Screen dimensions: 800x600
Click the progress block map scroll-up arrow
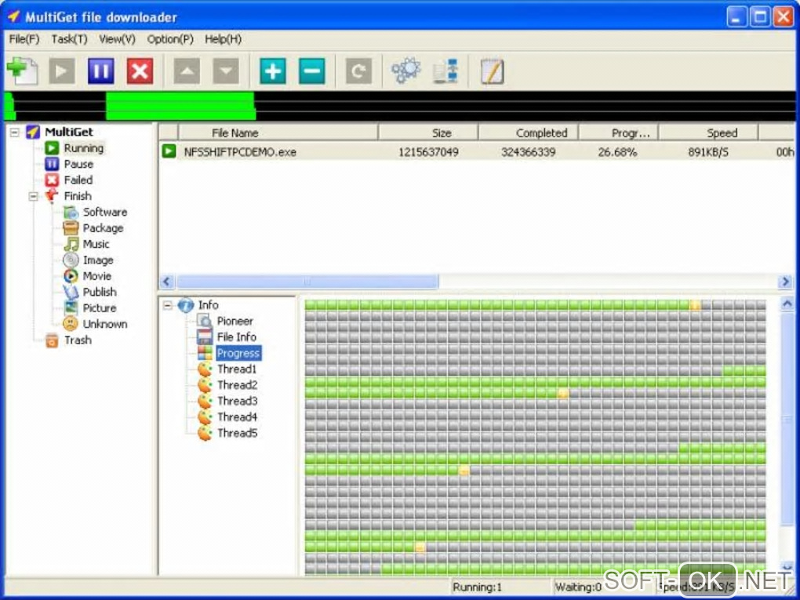click(x=787, y=304)
